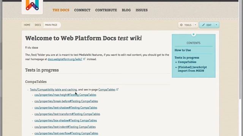Open css/properties/text-shadow#Testing CompaTables link
The image size is (243, 136).
tap(66, 108)
